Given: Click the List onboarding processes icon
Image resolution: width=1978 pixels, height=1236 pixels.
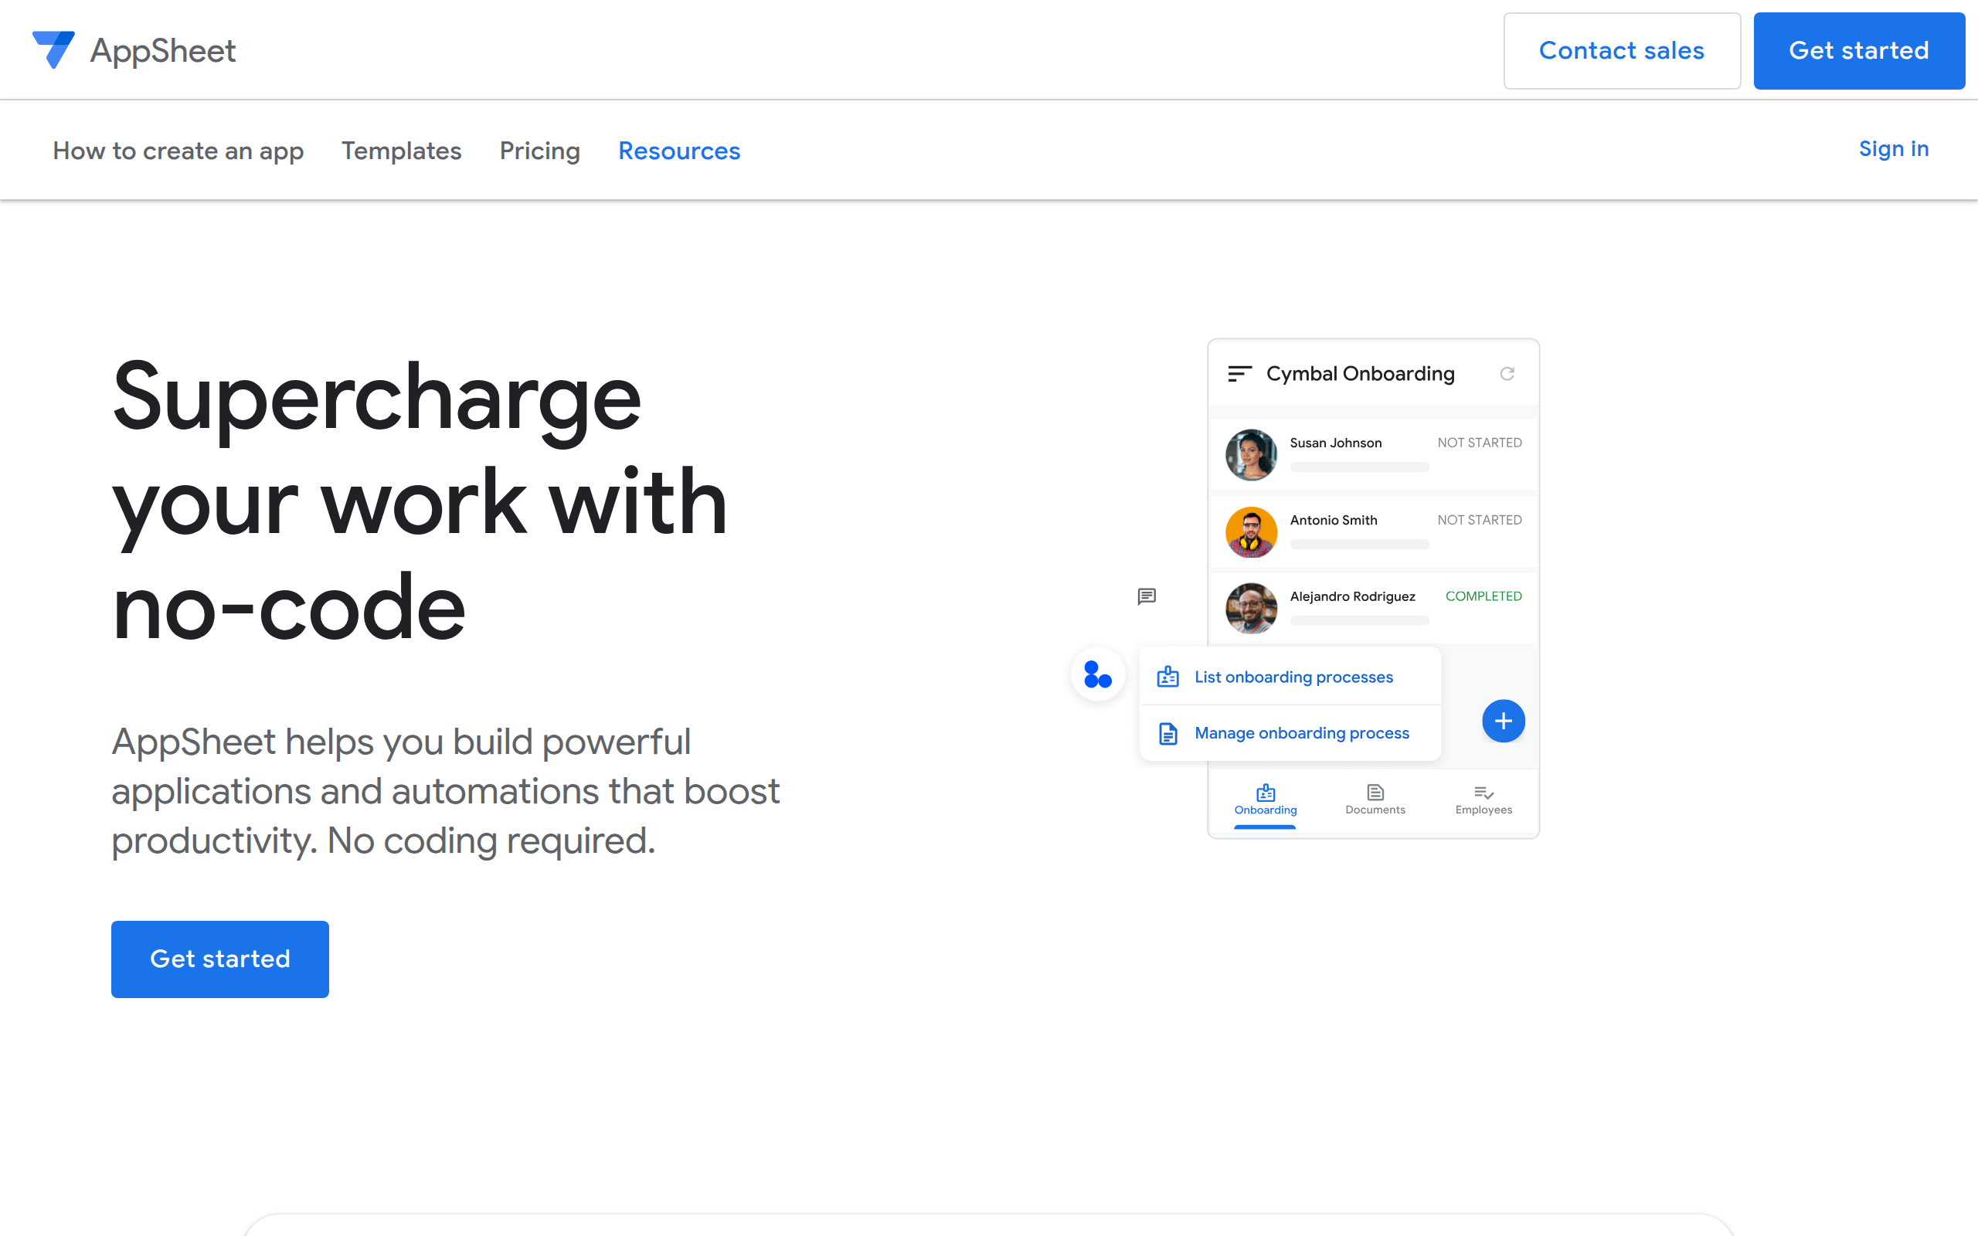Looking at the screenshot, I should pos(1168,677).
